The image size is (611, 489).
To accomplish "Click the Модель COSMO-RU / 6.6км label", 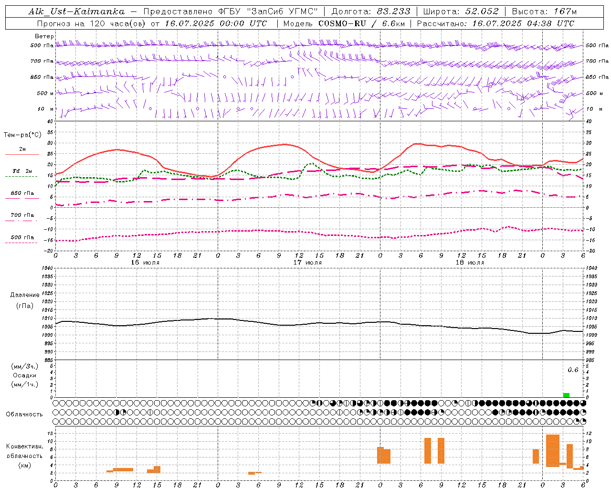I will coord(344,23).
